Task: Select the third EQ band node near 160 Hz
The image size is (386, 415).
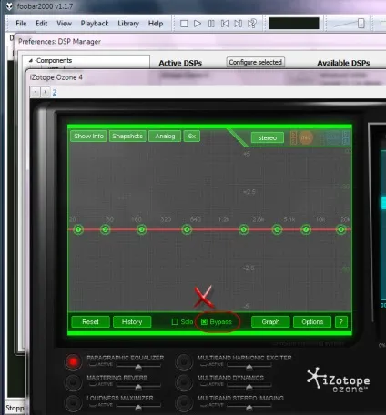Action: [141, 229]
